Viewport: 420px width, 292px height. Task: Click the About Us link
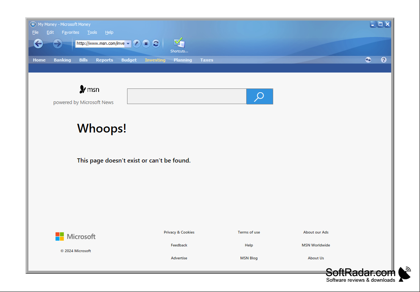(x=316, y=258)
